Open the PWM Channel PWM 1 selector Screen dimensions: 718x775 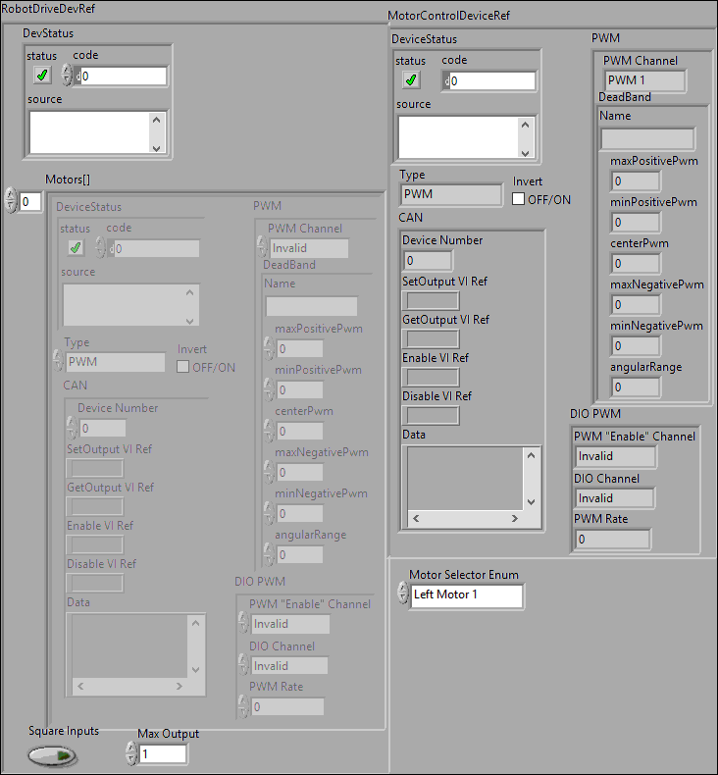pyautogui.click(x=644, y=80)
